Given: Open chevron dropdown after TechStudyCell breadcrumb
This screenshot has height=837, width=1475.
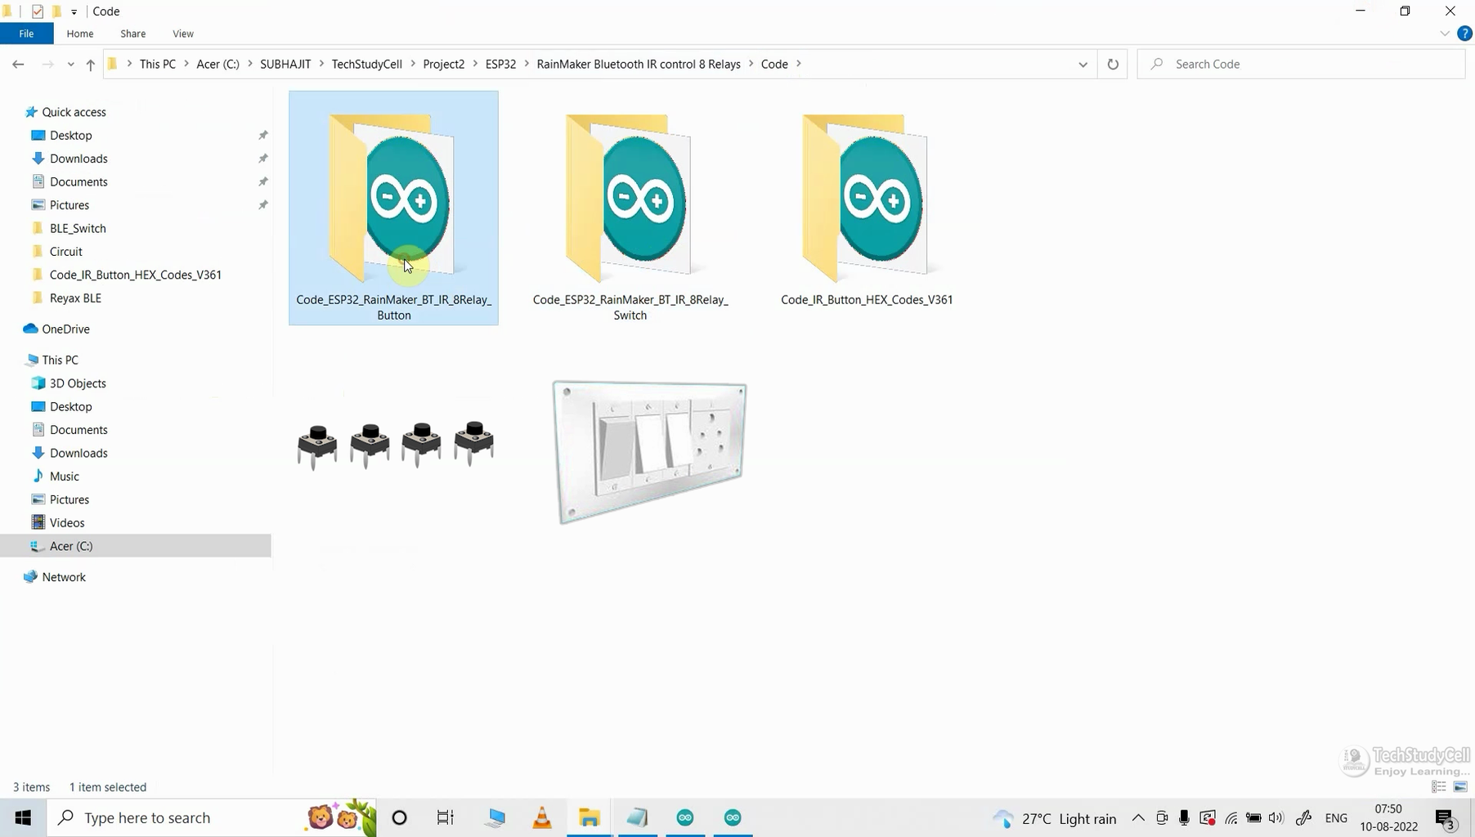Looking at the screenshot, I should click(x=413, y=64).
